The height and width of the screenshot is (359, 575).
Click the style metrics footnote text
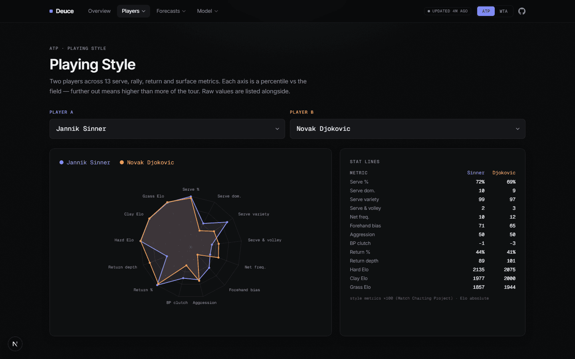tap(419, 298)
